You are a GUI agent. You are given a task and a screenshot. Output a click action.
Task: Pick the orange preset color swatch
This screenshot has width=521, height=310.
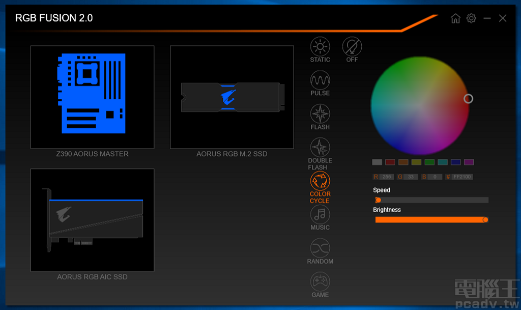pyautogui.click(x=403, y=162)
